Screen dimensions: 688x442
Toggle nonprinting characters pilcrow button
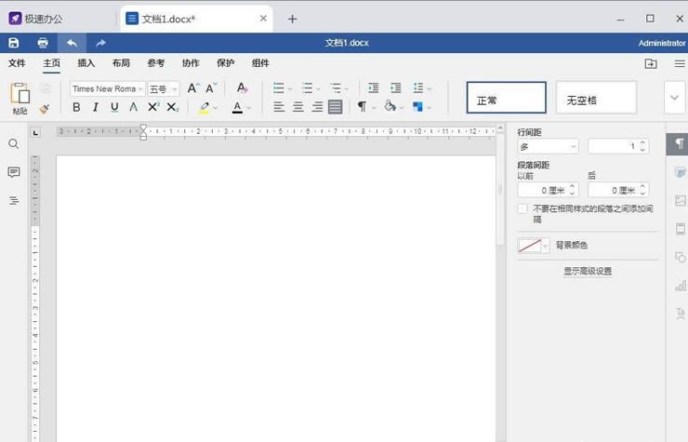[363, 107]
